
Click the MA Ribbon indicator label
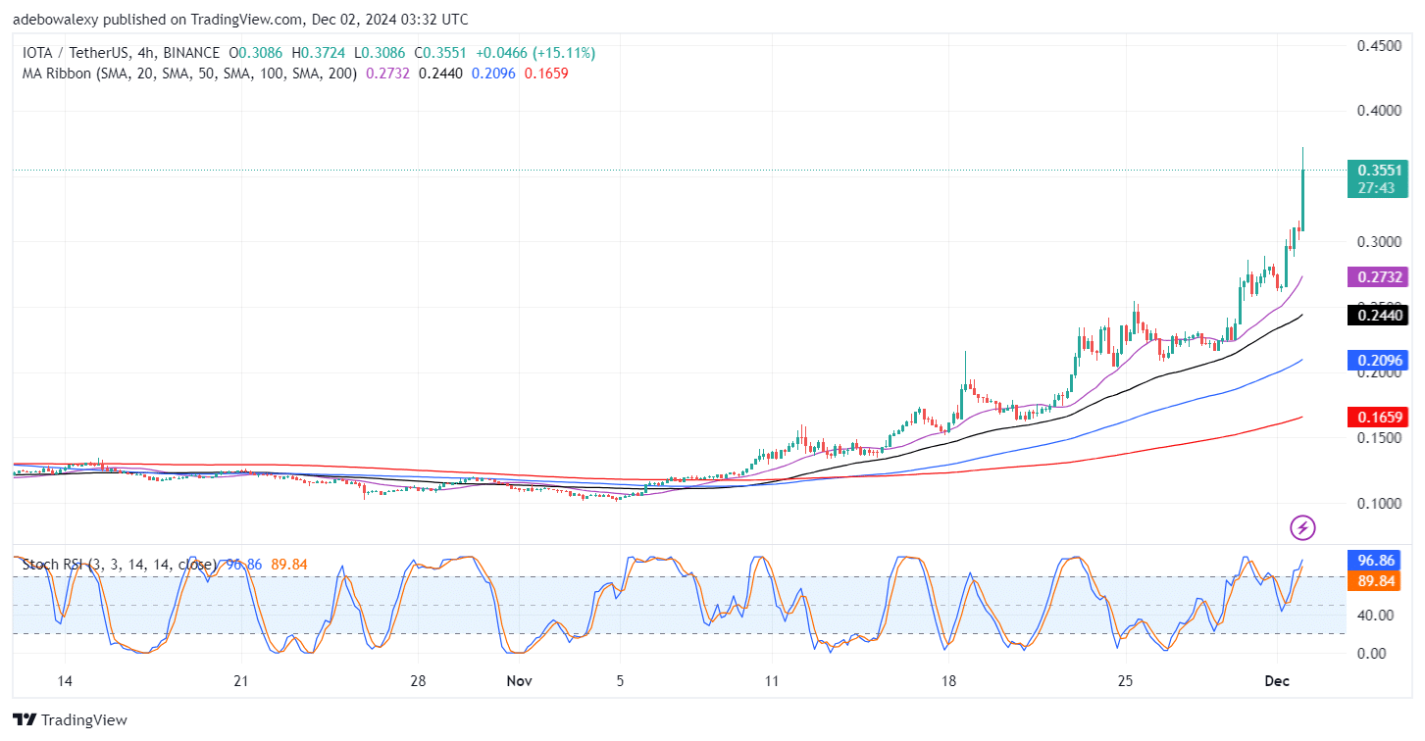187,74
